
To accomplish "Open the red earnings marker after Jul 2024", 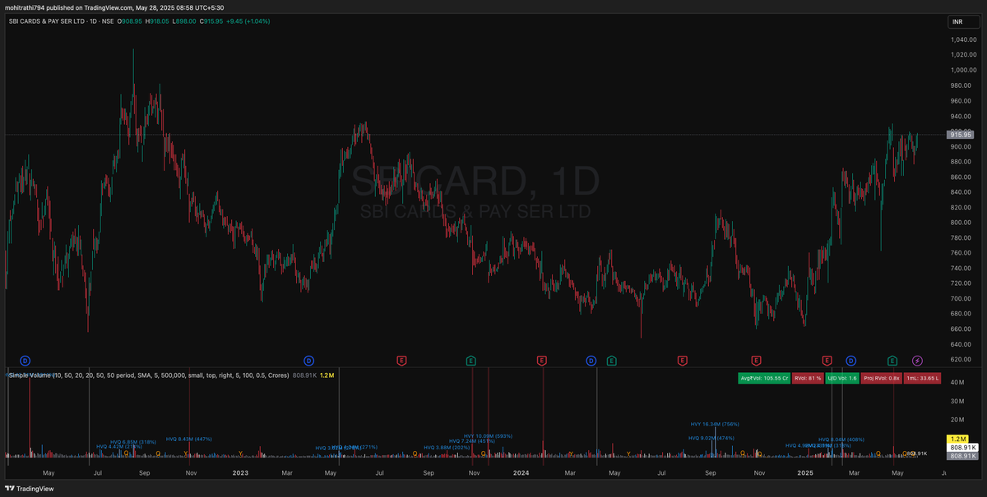I will [x=682, y=361].
